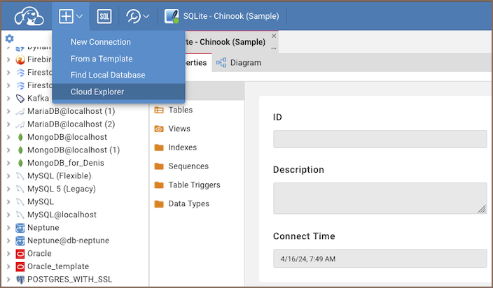Click the Kafka connection icon
Screen dimensions: 493x288
point(20,99)
